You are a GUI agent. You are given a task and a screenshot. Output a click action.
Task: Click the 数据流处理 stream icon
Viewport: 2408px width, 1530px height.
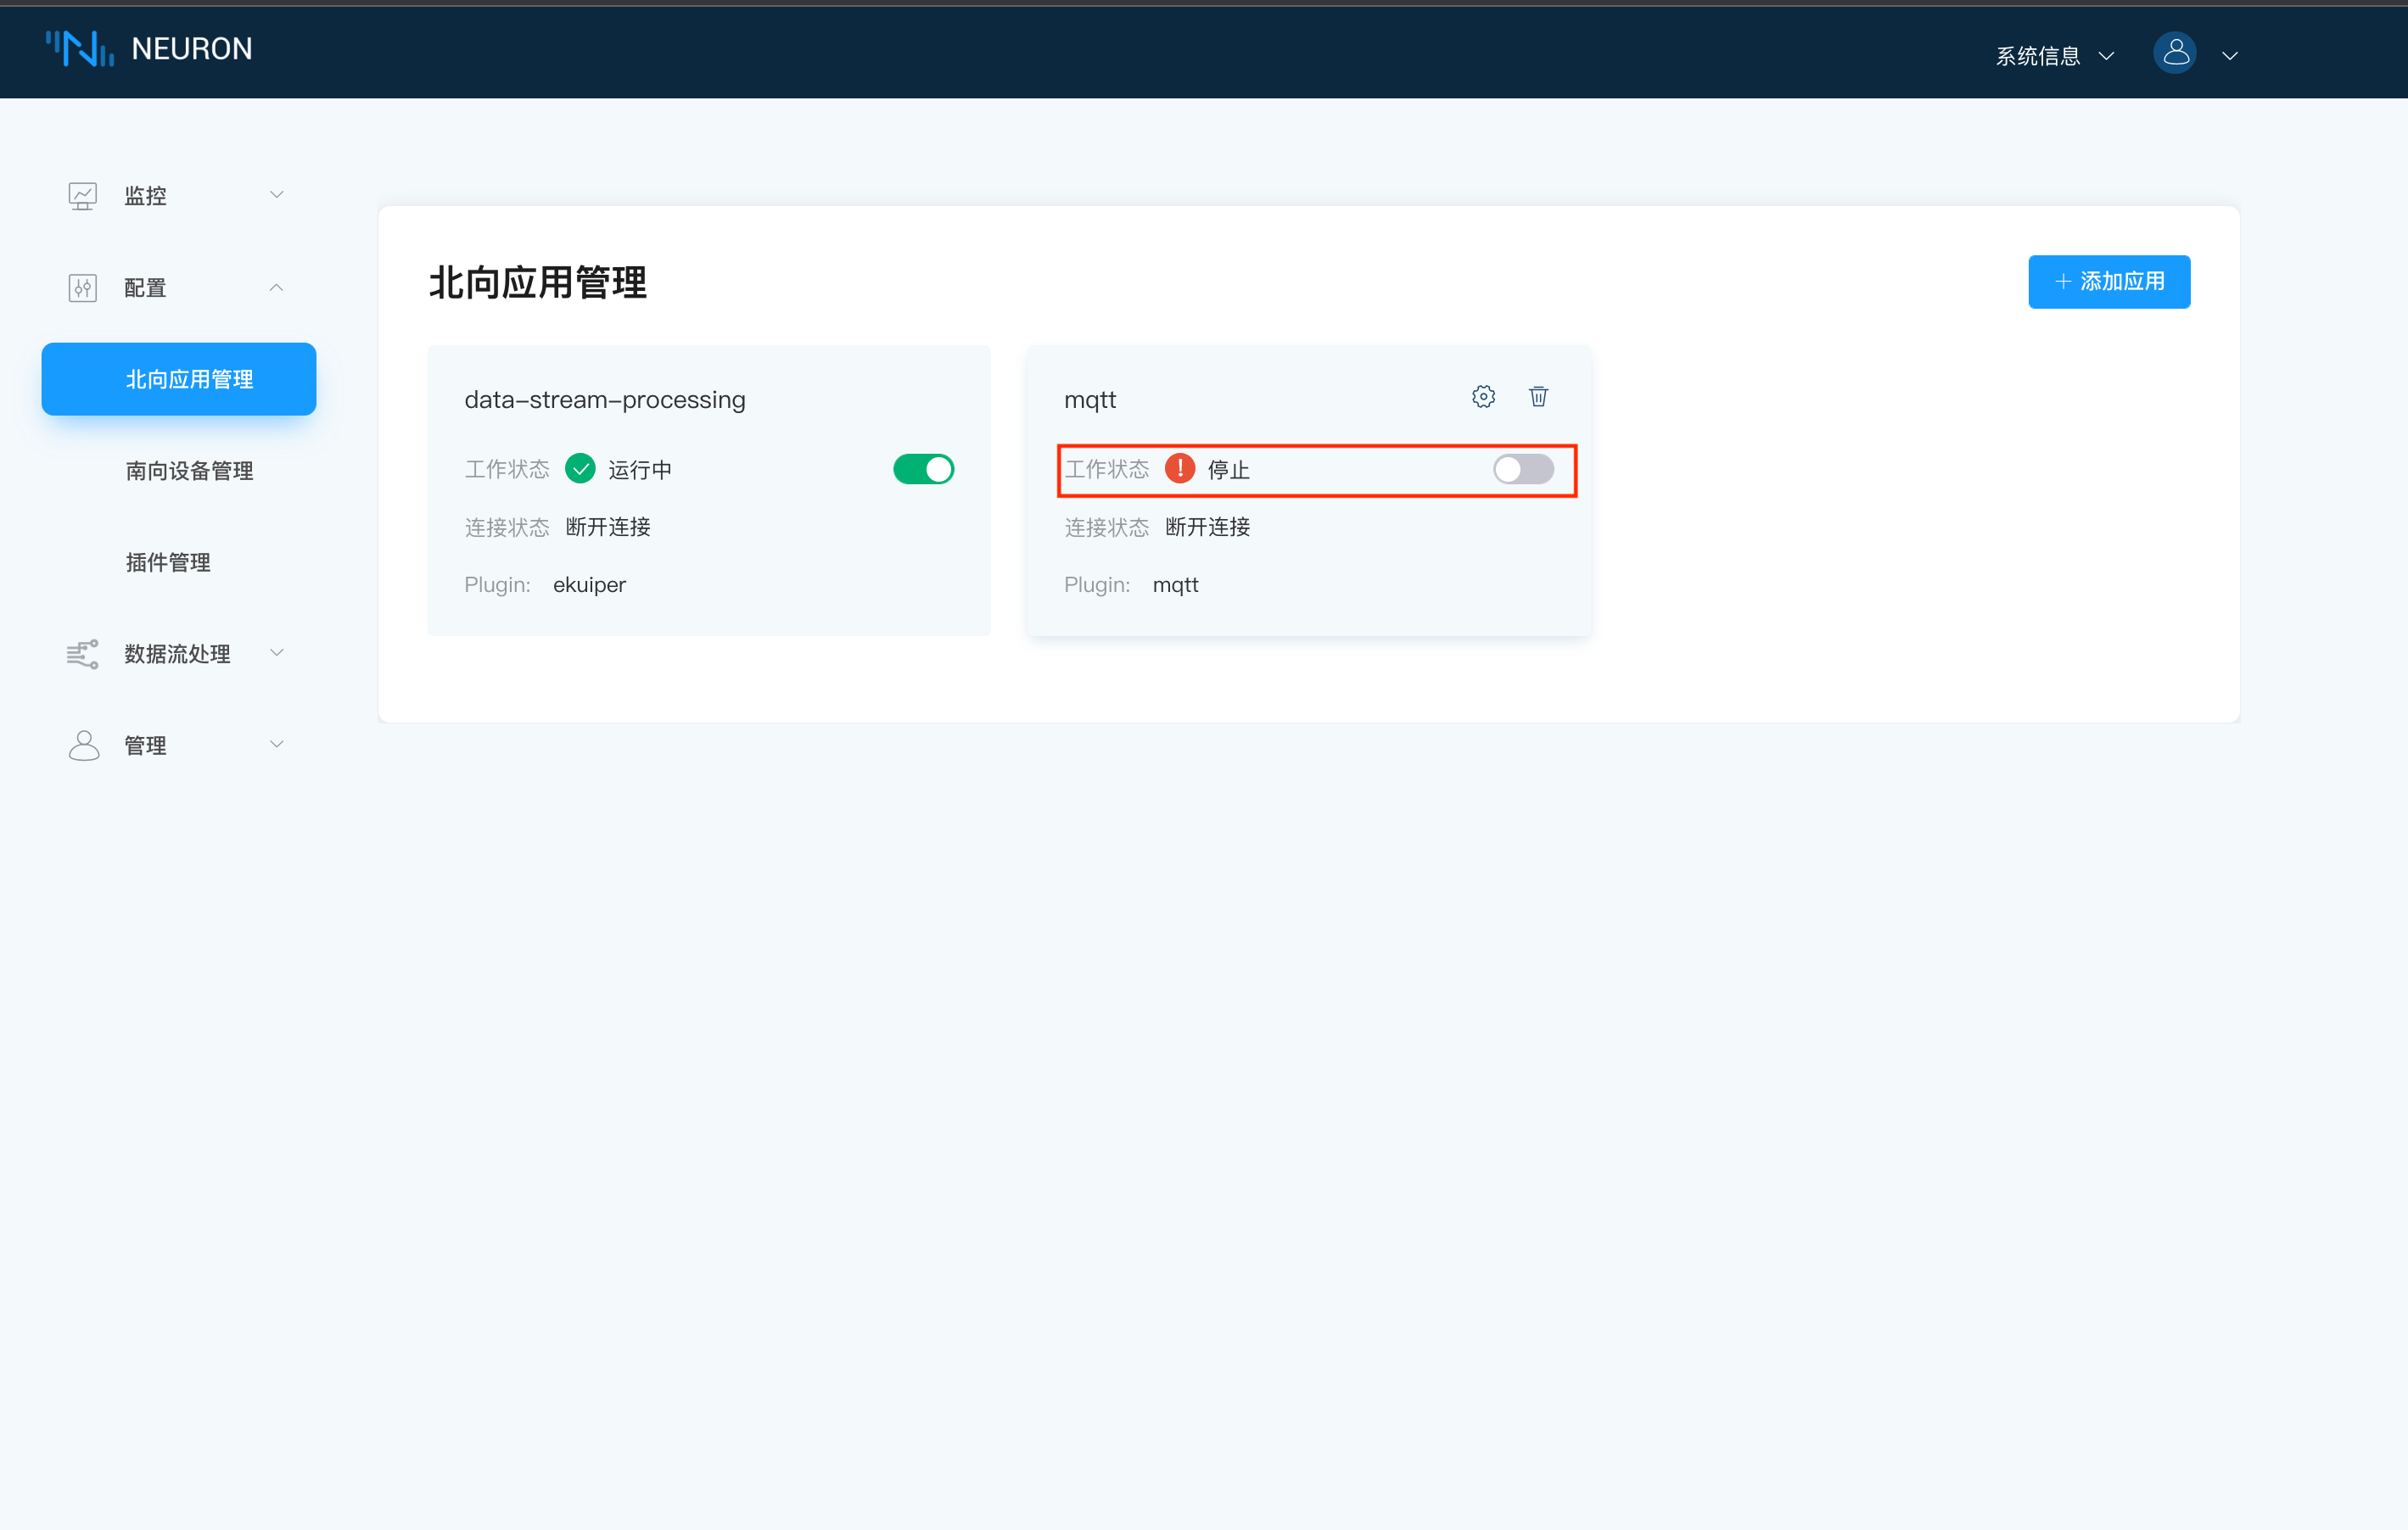(82, 655)
